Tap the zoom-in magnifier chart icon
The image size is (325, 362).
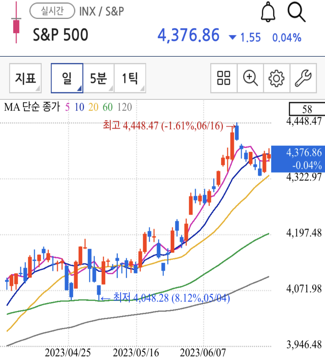(x=250, y=78)
